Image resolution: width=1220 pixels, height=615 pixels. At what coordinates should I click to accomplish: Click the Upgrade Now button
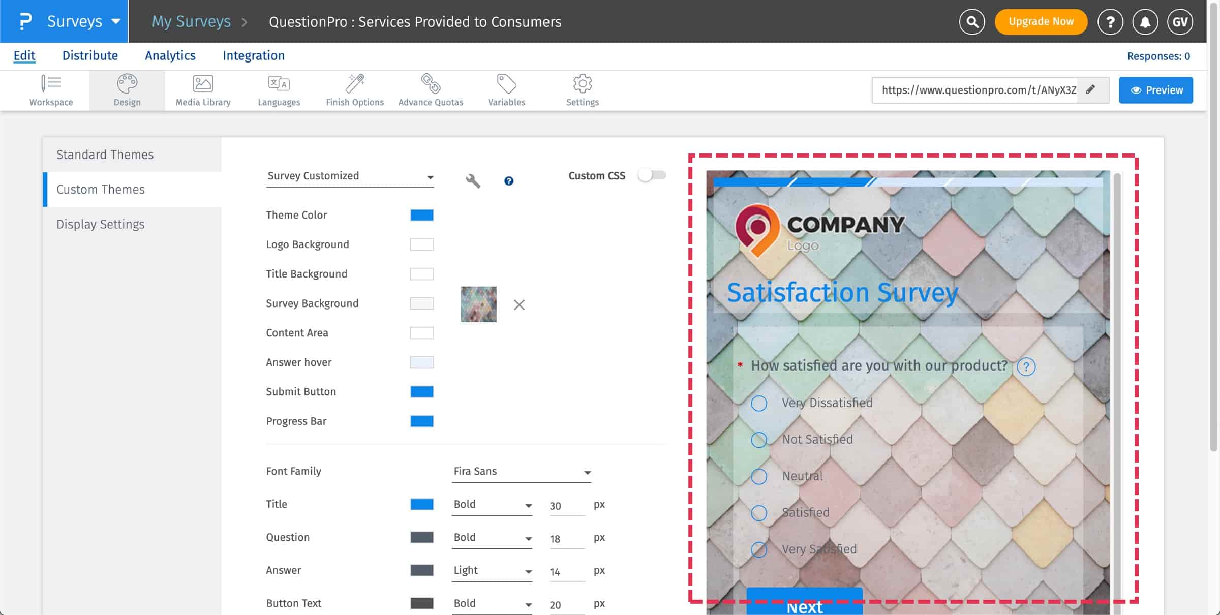(x=1041, y=22)
